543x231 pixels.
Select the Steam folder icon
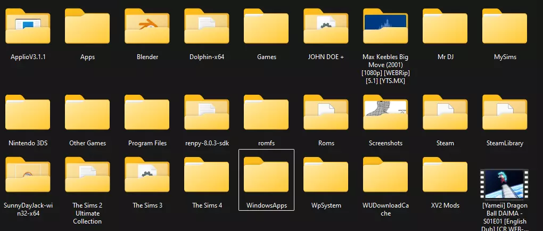[x=445, y=112]
